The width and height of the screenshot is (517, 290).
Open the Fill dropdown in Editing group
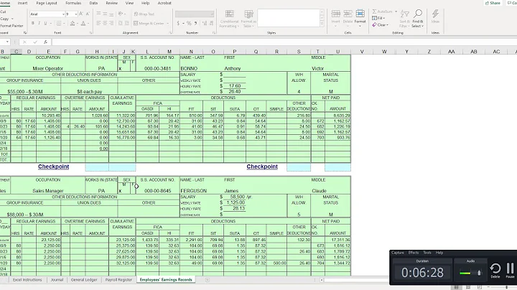tap(378, 18)
